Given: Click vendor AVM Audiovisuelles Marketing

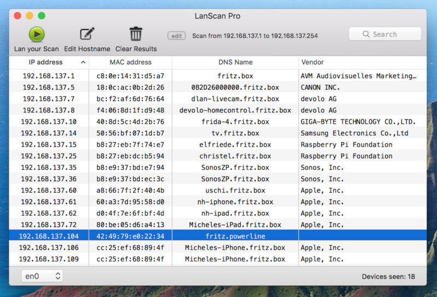Looking at the screenshot, I should [x=358, y=76].
